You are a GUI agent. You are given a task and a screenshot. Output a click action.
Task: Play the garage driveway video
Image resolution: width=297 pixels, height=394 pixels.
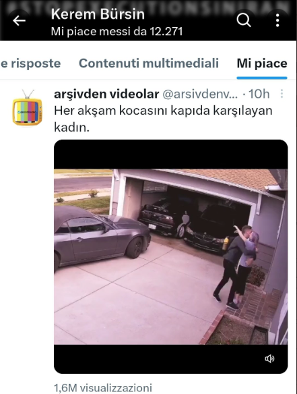171,256
